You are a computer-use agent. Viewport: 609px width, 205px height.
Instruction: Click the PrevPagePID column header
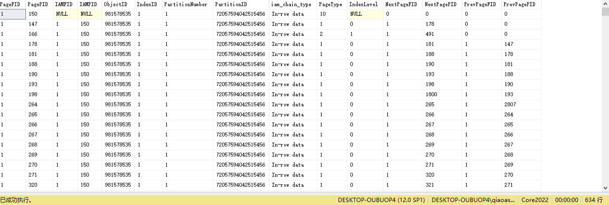522,4
